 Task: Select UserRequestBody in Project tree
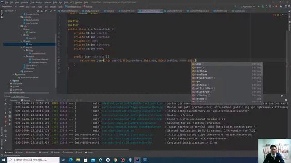click(x=37, y=53)
